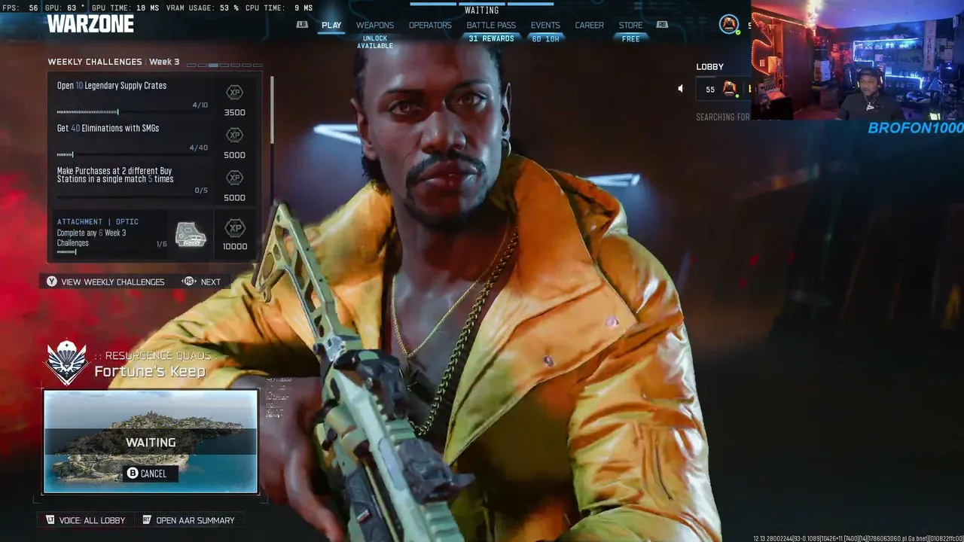Open the STORE tab
This screenshot has width=964, height=542.
tap(631, 25)
